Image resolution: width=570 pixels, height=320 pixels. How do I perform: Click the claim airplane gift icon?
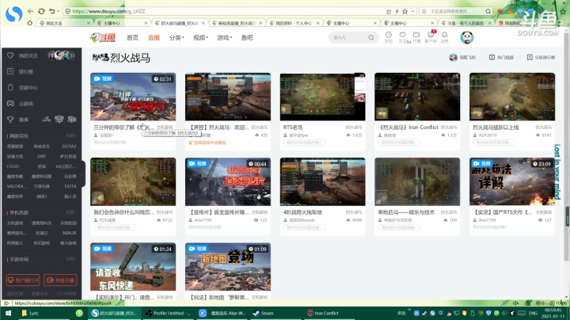coord(453,58)
